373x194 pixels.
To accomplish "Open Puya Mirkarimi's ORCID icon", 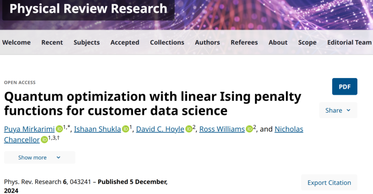I will click(59, 129).
